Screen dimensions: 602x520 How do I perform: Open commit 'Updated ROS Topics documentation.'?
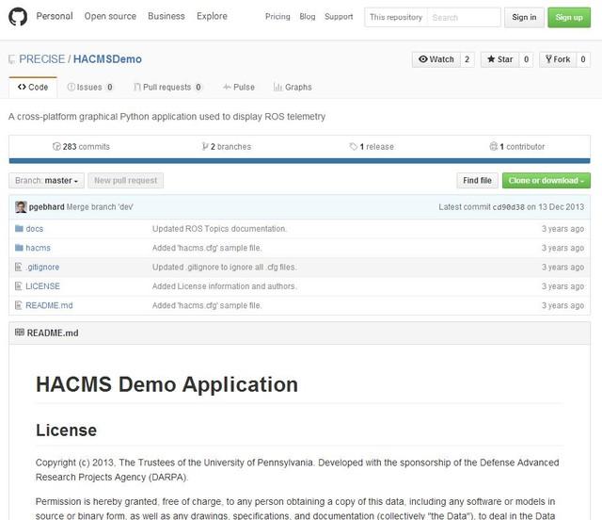click(x=219, y=229)
